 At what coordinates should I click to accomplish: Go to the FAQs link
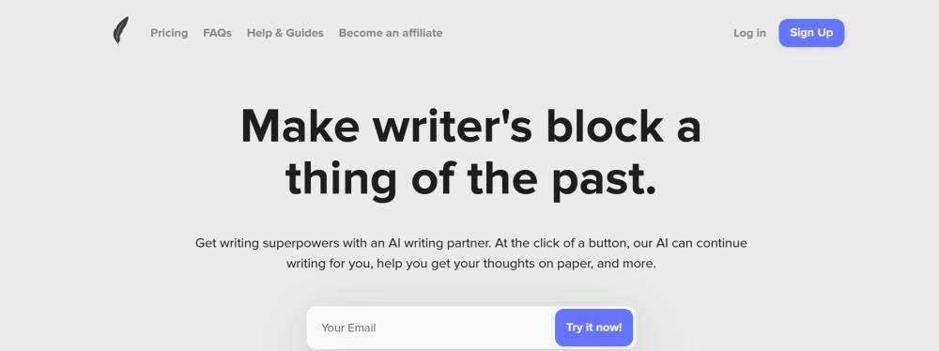point(218,33)
